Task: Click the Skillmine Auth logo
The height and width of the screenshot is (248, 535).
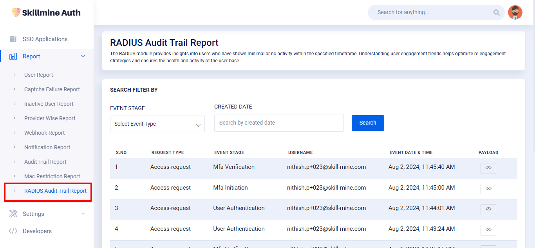Action: tap(46, 13)
